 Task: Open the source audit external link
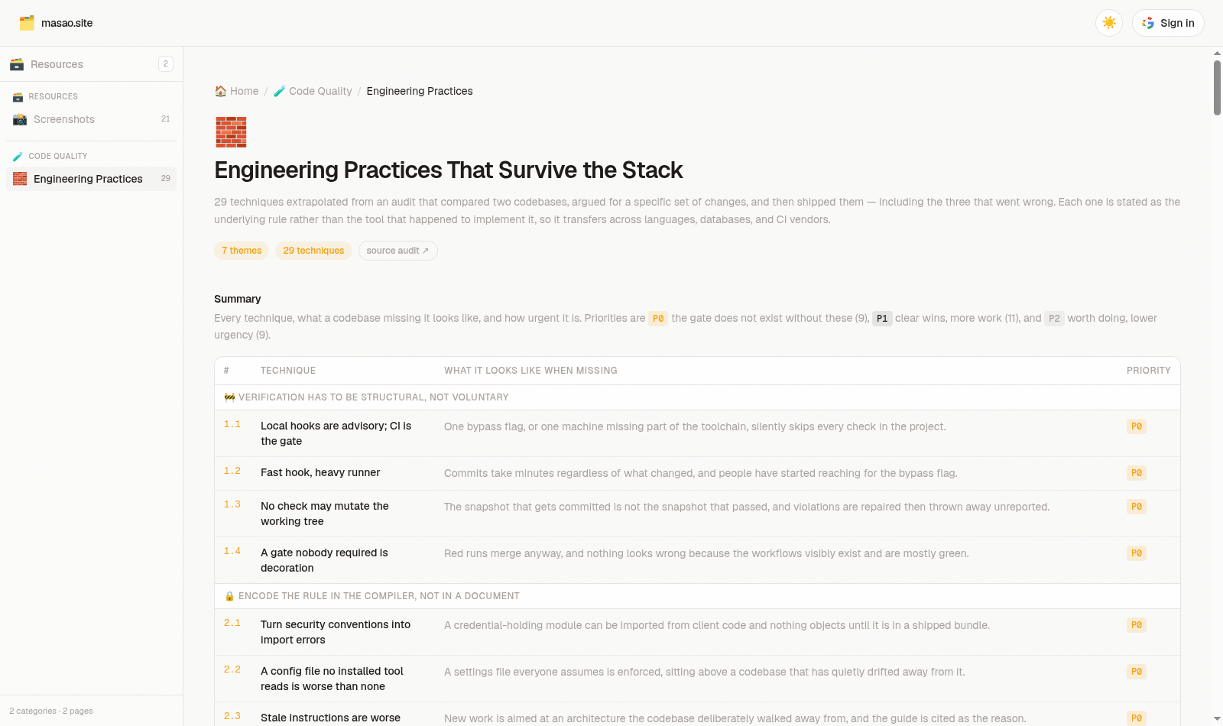(x=398, y=251)
